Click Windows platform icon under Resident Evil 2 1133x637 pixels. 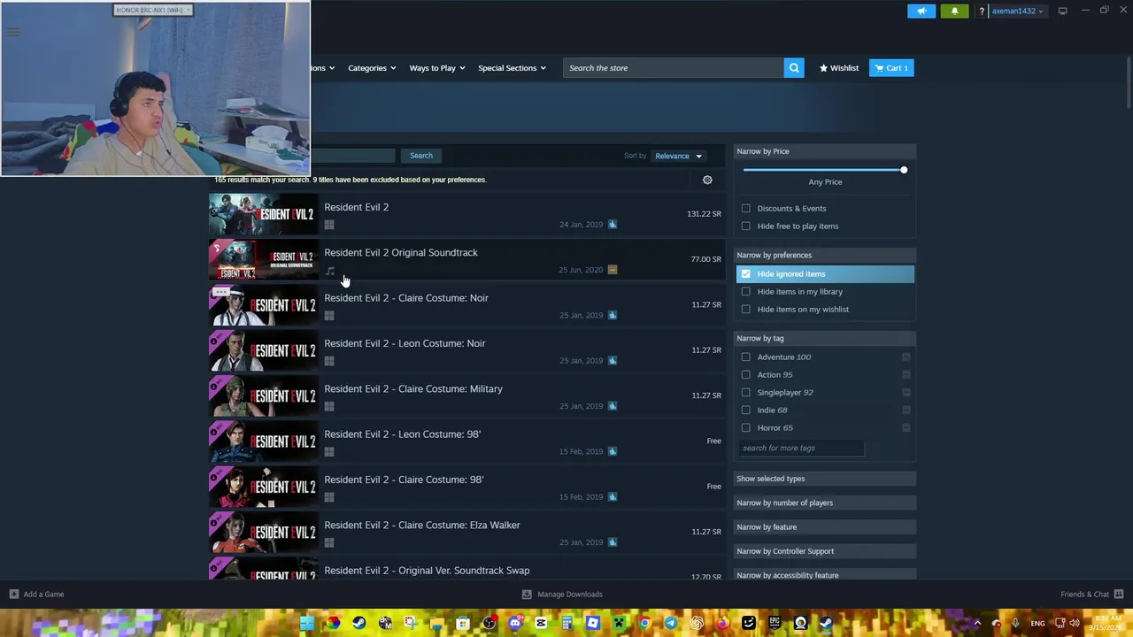click(x=329, y=225)
